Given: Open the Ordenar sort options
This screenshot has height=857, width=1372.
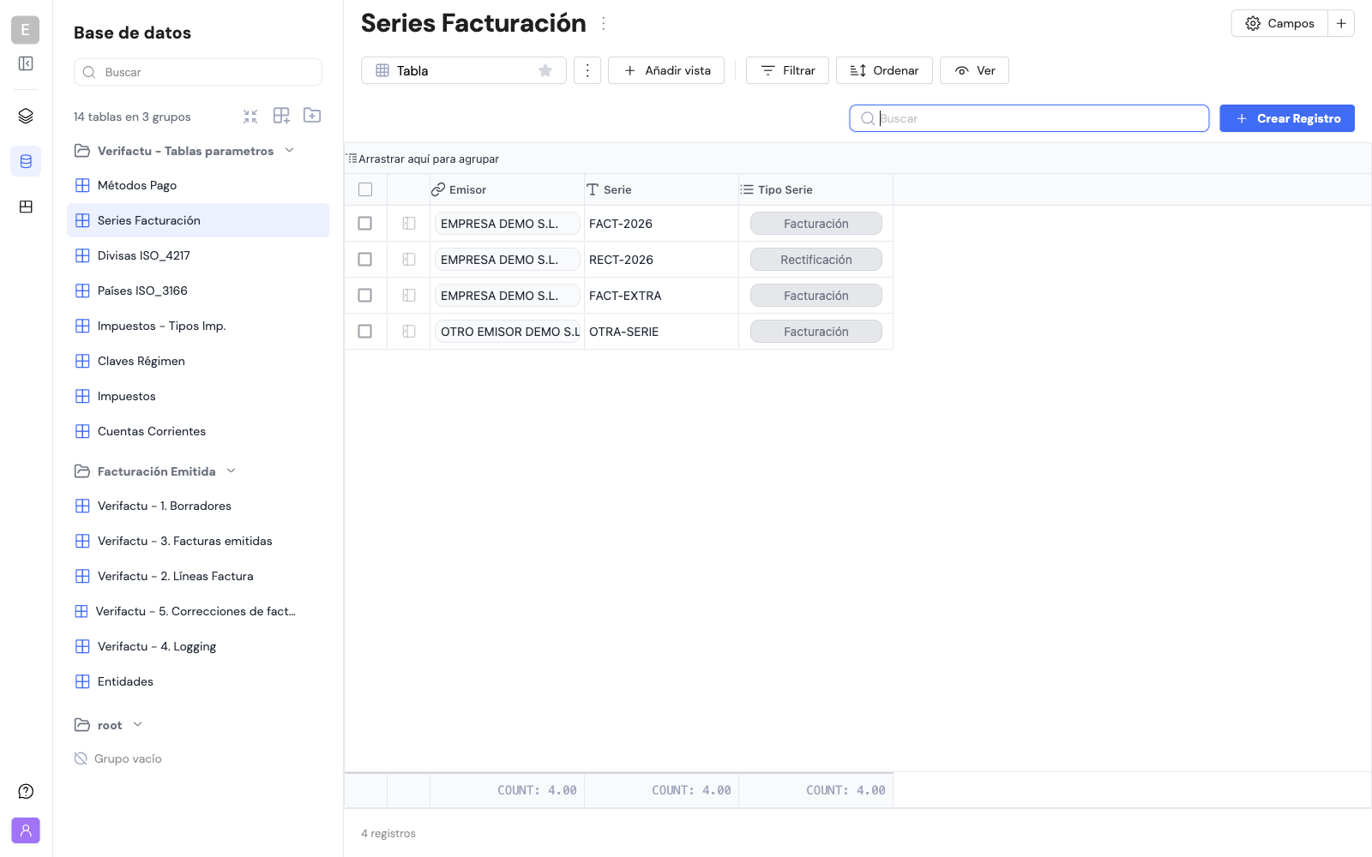Looking at the screenshot, I should tap(884, 70).
